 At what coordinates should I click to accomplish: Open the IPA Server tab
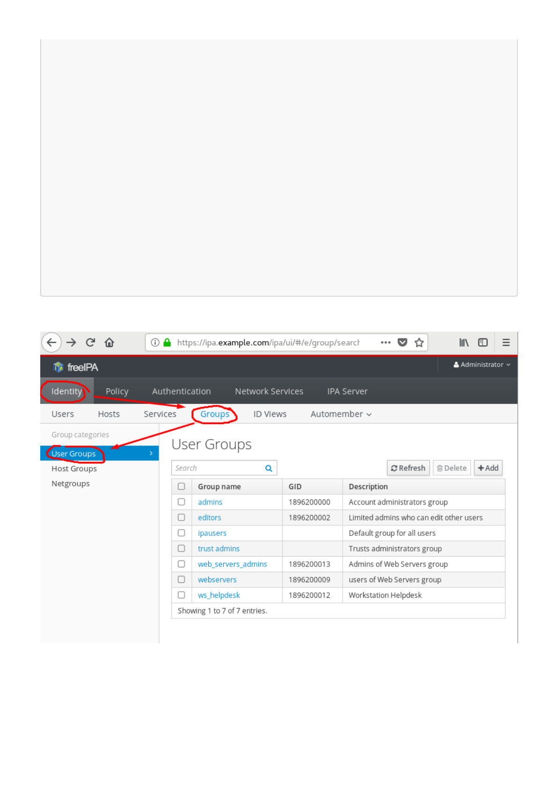point(347,391)
